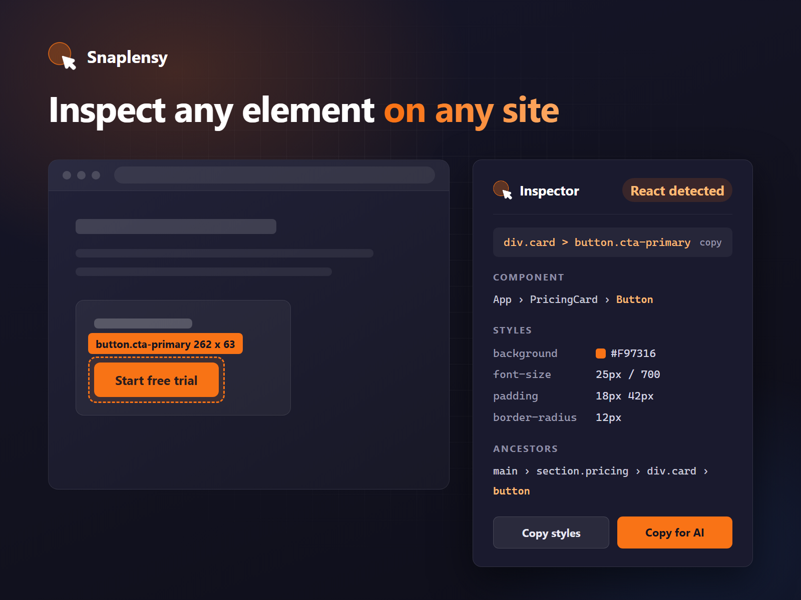This screenshot has width=801, height=600.
Task: Click the Start free trial button
Action: click(156, 380)
